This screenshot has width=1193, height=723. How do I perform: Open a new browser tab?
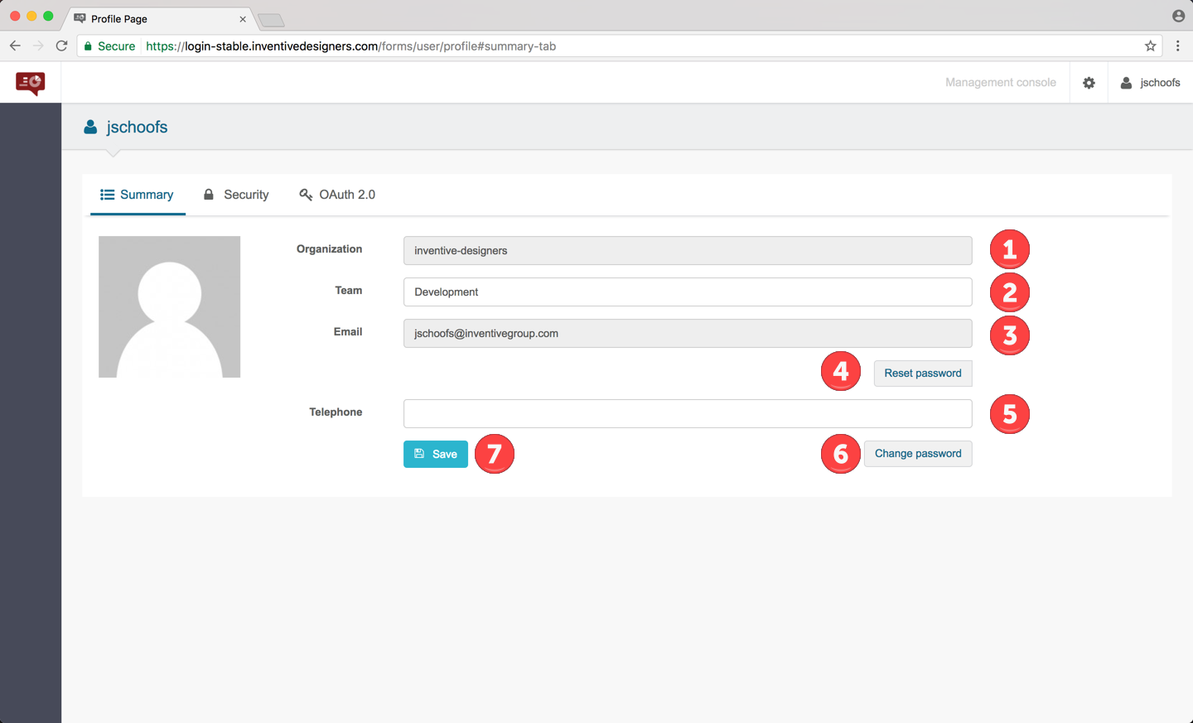[x=271, y=20]
